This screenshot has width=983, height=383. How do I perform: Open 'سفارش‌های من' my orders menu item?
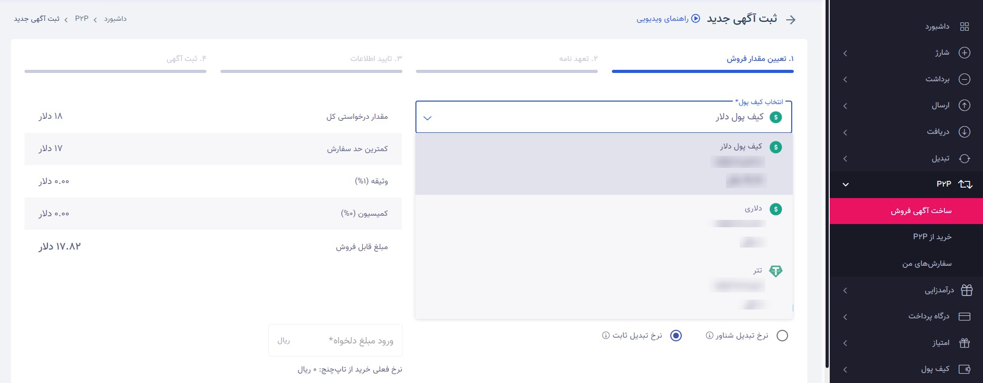pyautogui.click(x=927, y=264)
